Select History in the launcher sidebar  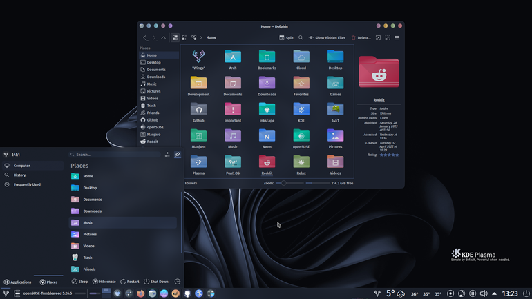tap(33, 175)
